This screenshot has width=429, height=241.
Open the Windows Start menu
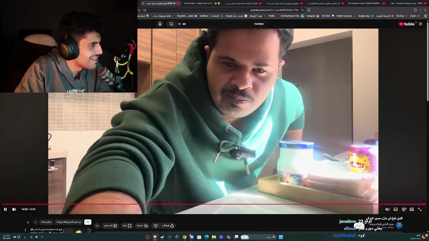coord(281,237)
